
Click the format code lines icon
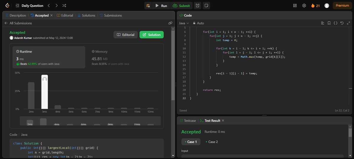coord(322,23)
